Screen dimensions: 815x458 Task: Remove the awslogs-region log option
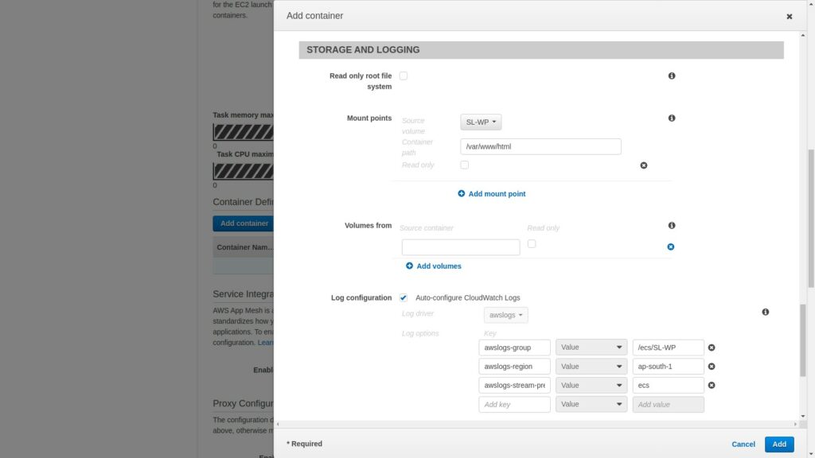tap(712, 367)
